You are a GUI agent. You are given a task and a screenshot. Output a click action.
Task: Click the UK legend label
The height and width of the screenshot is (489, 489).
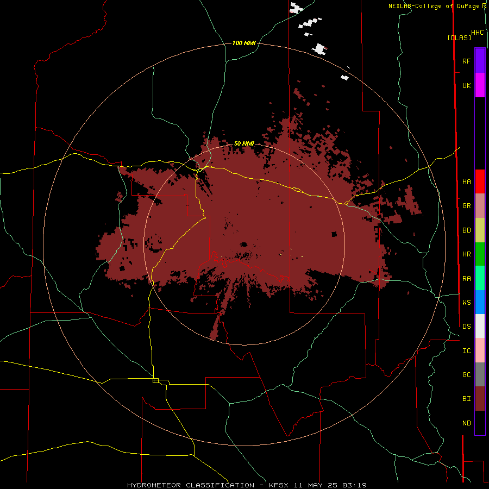[x=467, y=85]
